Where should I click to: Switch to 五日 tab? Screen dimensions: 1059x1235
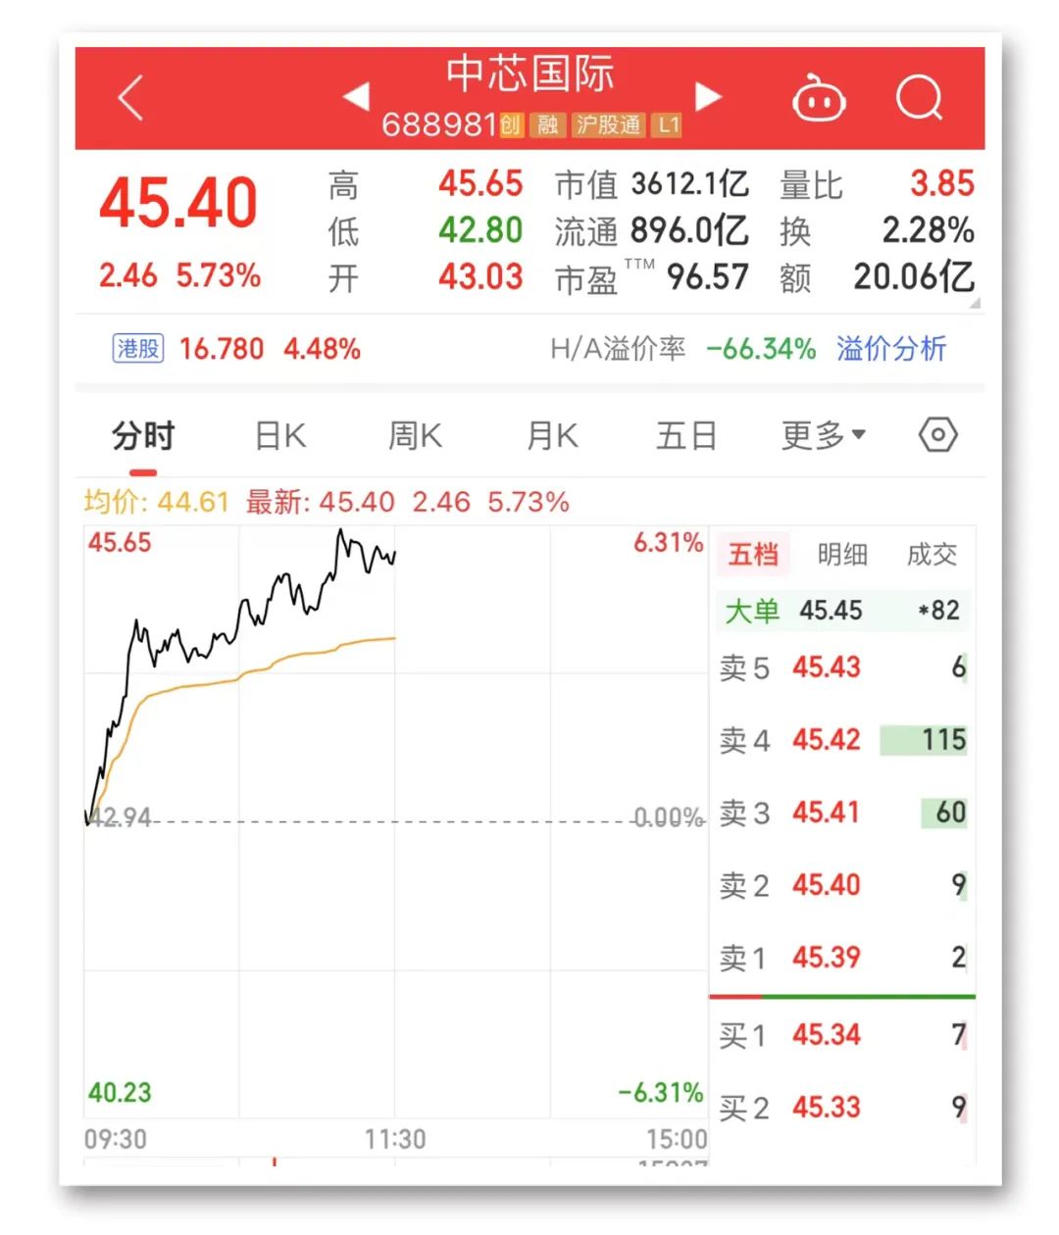[686, 435]
